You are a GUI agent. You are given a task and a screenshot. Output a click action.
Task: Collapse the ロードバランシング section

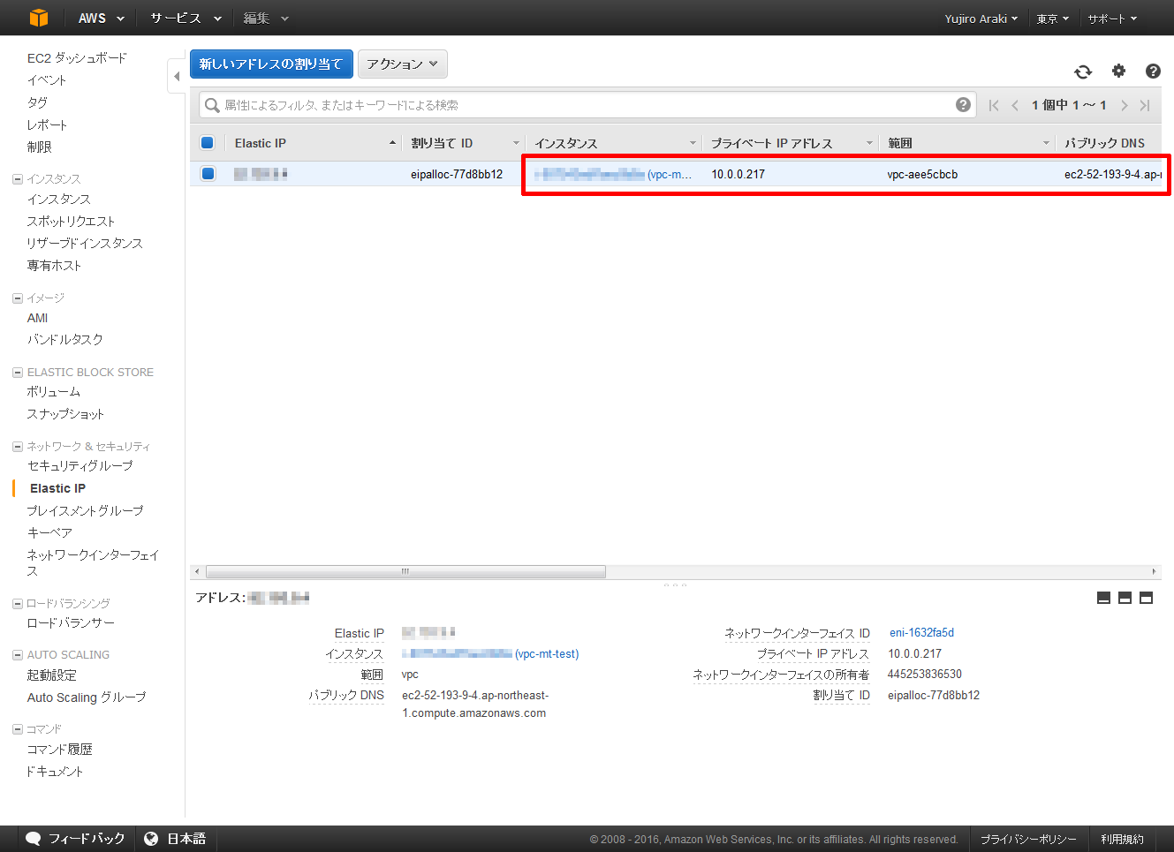[18, 604]
